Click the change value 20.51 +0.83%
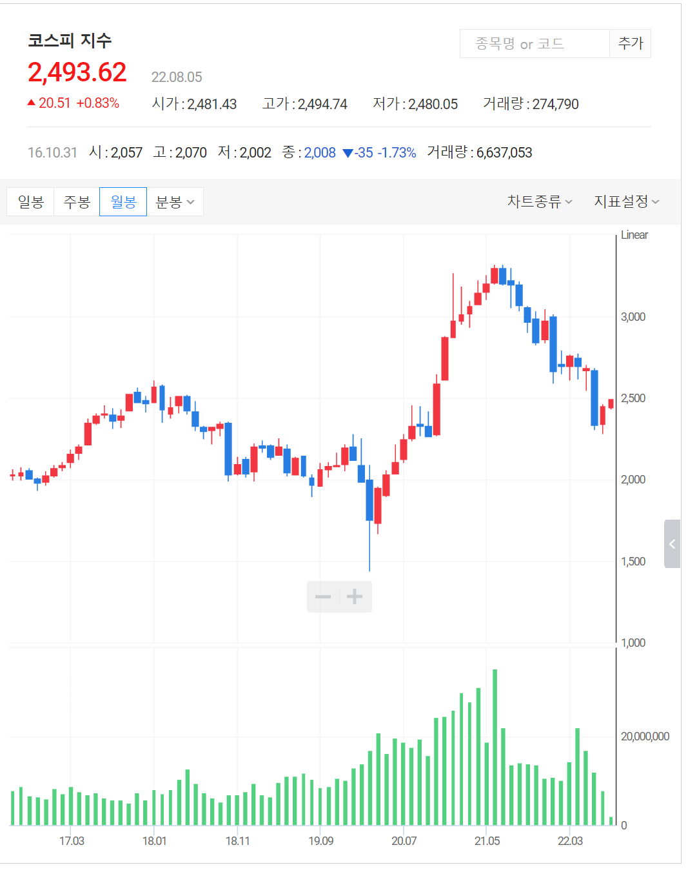The width and height of the screenshot is (697, 874). [74, 103]
